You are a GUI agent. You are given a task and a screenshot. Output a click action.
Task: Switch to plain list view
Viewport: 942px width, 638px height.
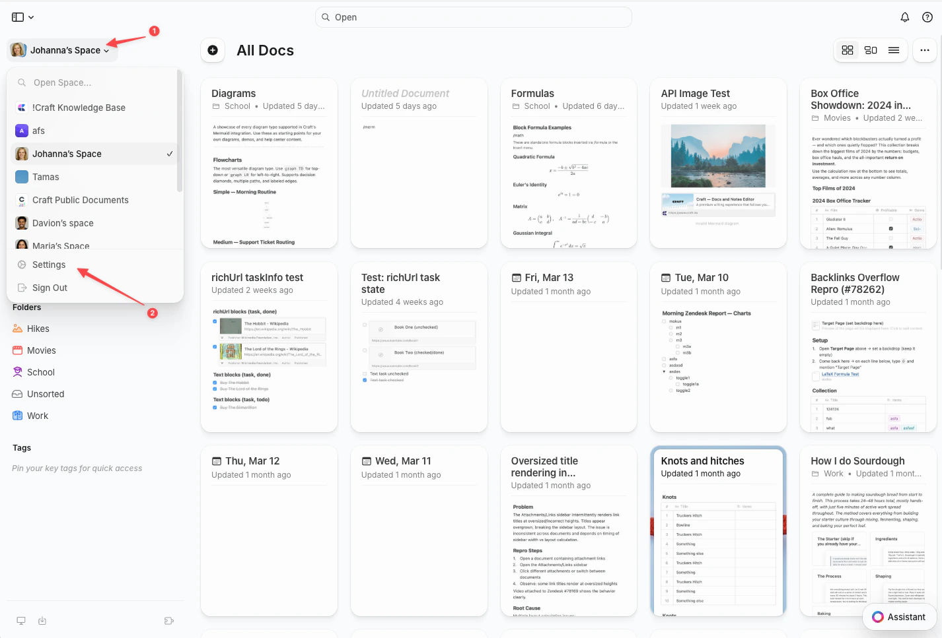[894, 50]
